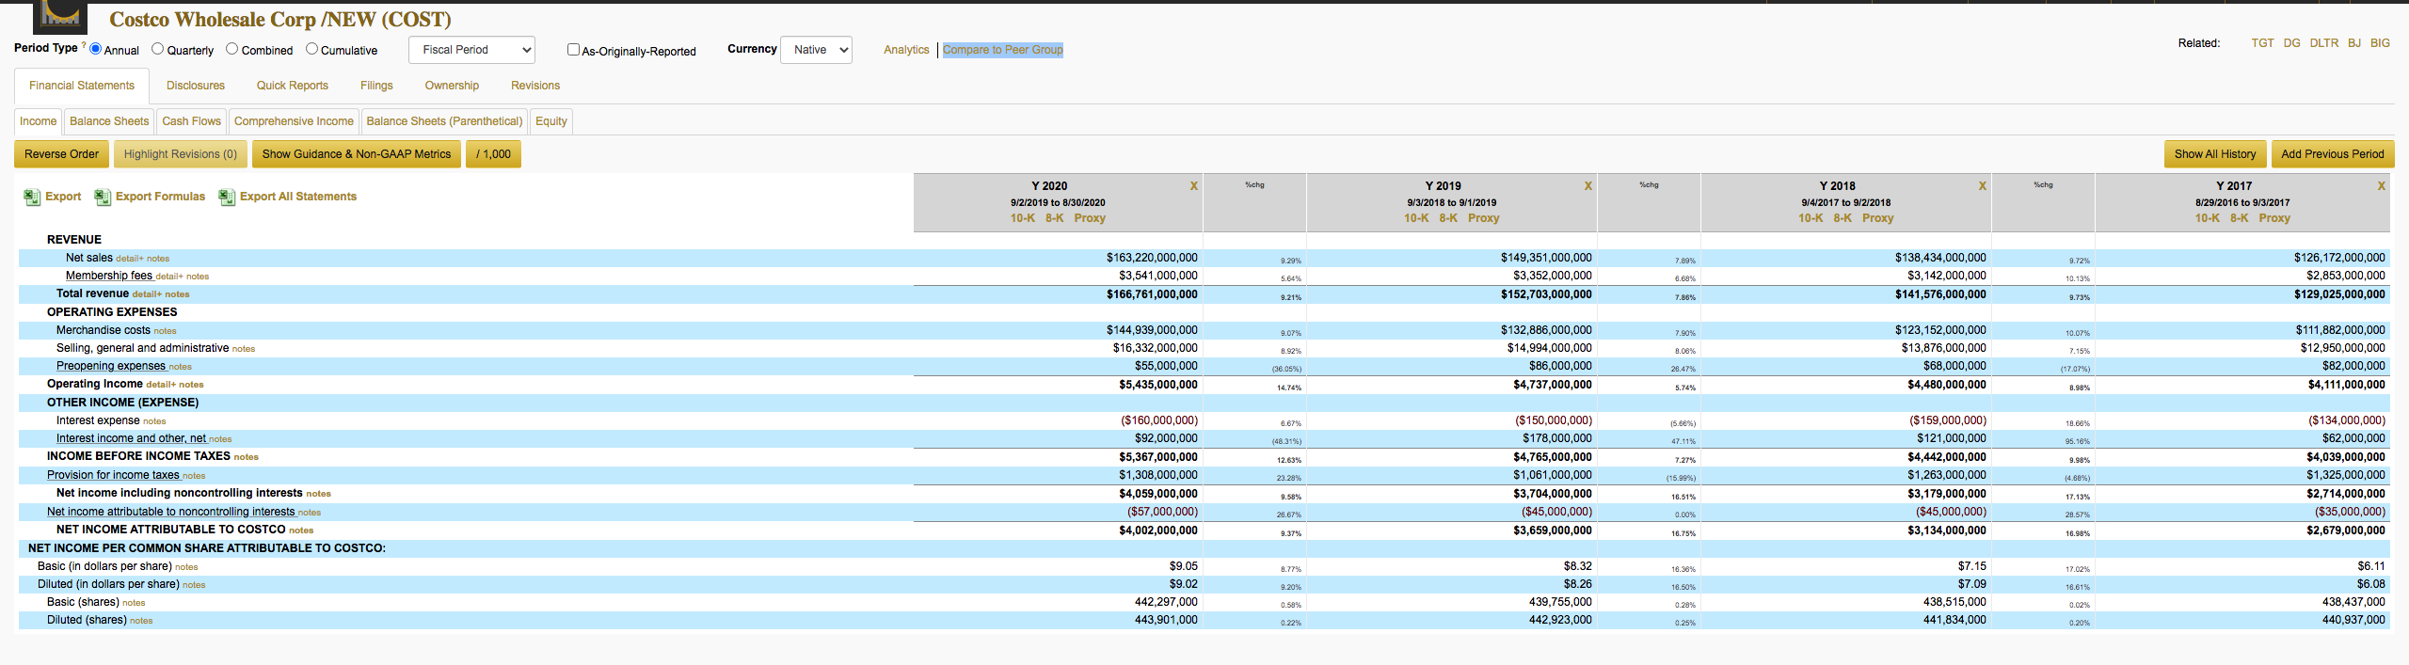Remove the Y 2017 column with X
This screenshot has height=665, width=2409.
tap(2382, 186)
